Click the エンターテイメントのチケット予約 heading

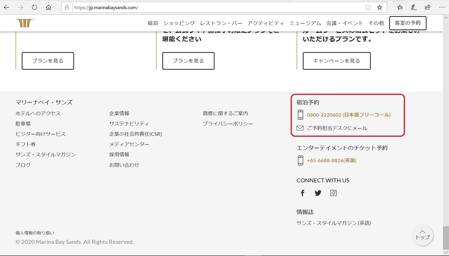tap(342, 148)
